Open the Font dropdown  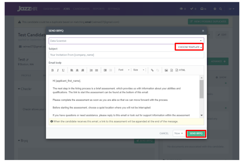pyautogui.click(x=124, y=70)
